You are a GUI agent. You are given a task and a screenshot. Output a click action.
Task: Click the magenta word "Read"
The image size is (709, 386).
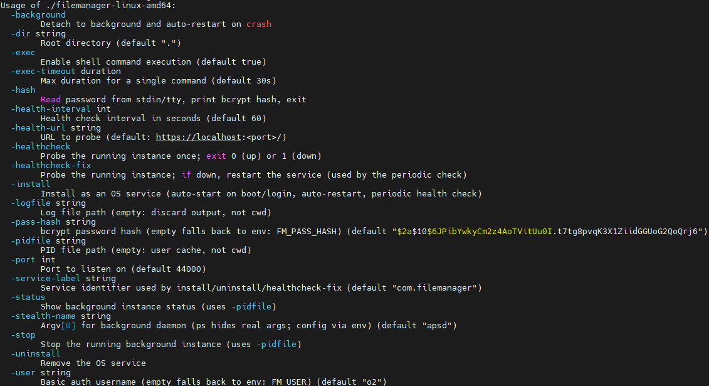(x=51, y=100)
